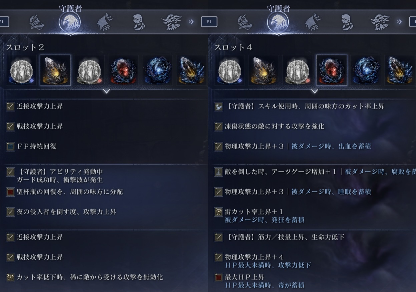Select the lion-maned character icon in スロット4 panel
The height and width of the screenshot is (292, 416).
380,23
